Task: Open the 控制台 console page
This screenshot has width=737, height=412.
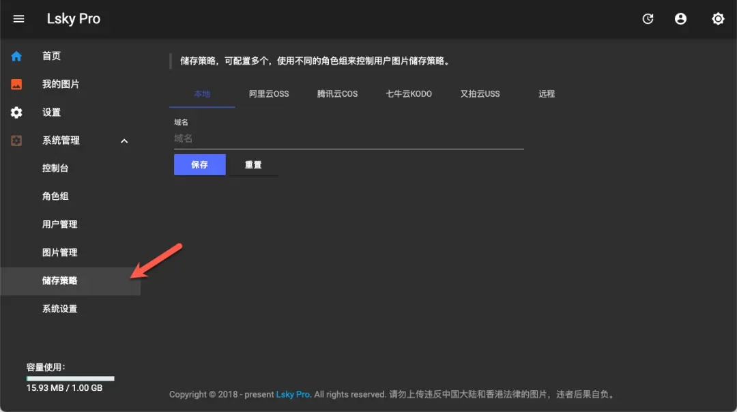Action: click(55, 168)
